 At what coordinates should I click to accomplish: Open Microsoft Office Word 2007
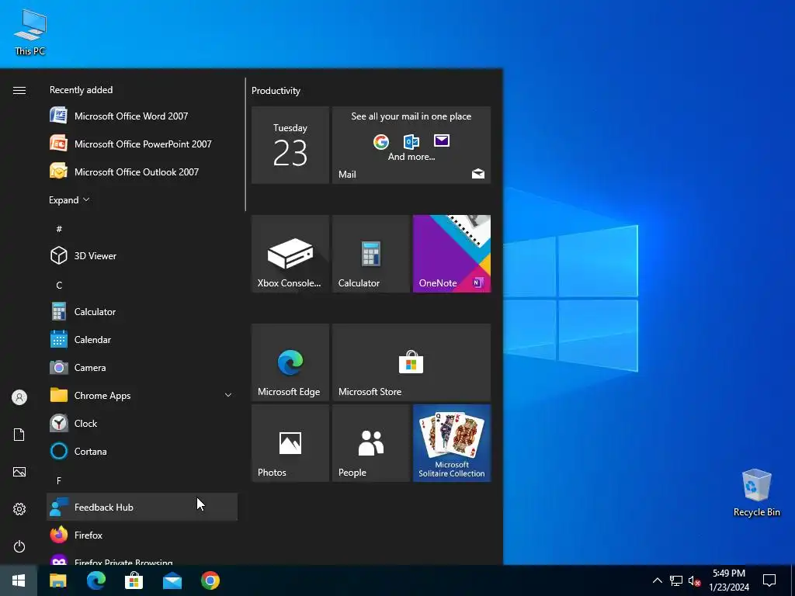pos(142,116)
